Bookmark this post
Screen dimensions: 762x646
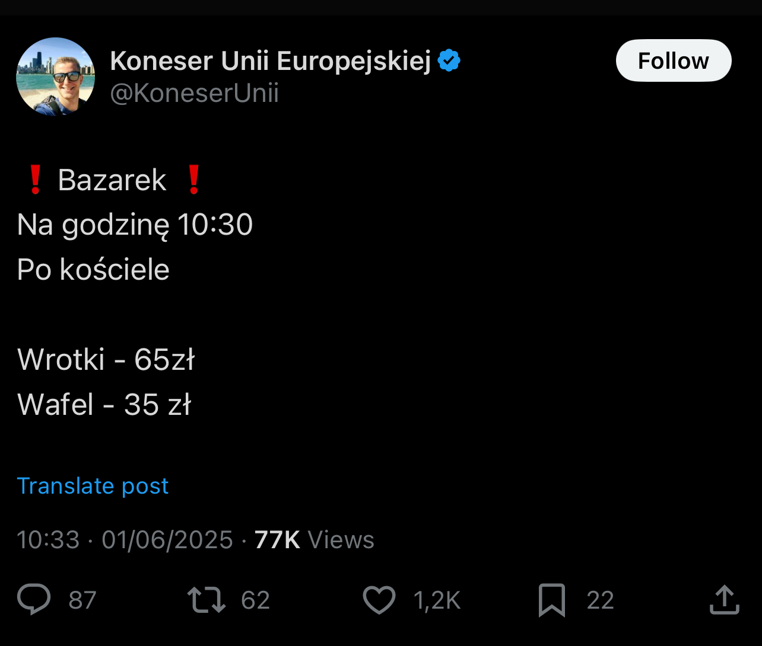pyautogui.click(x=551, y=600)
